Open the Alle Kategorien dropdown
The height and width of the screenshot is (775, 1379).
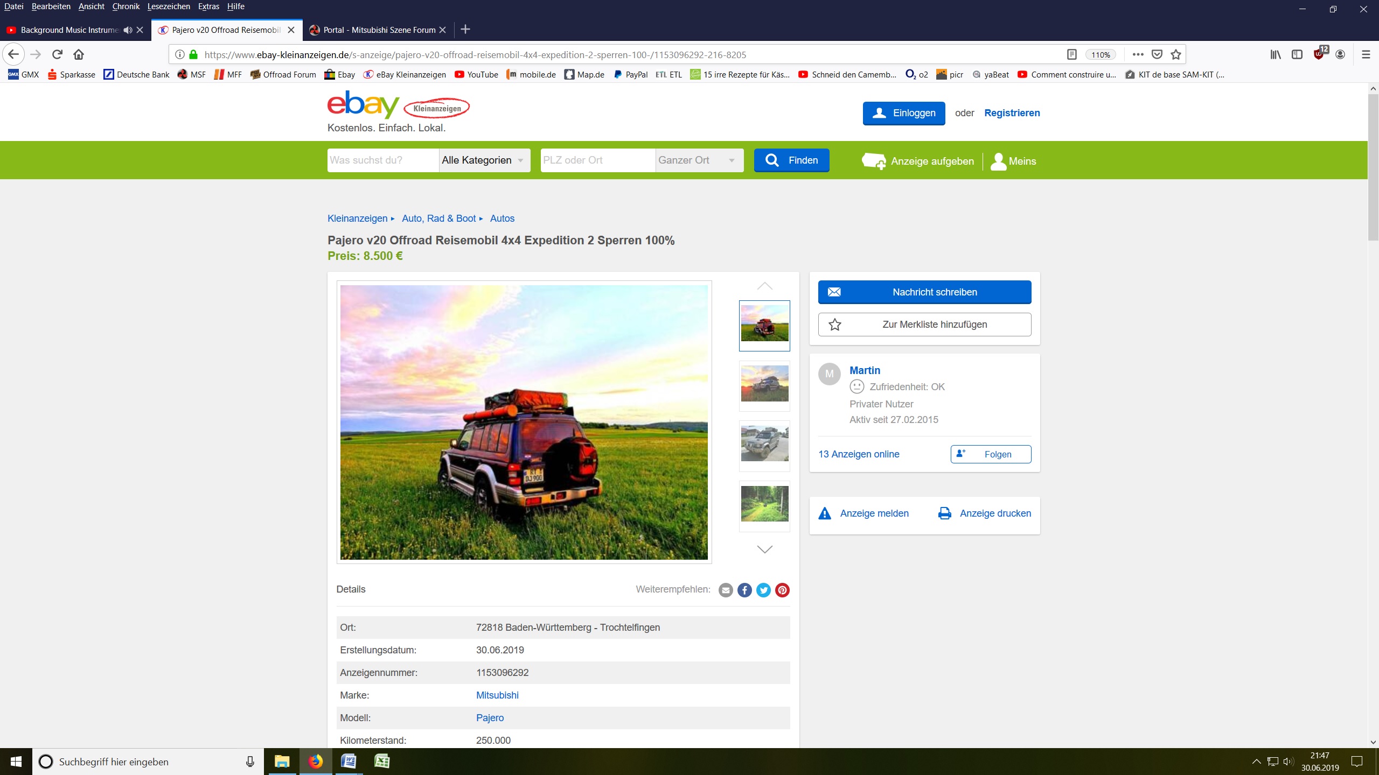click(x=484, y=160)
